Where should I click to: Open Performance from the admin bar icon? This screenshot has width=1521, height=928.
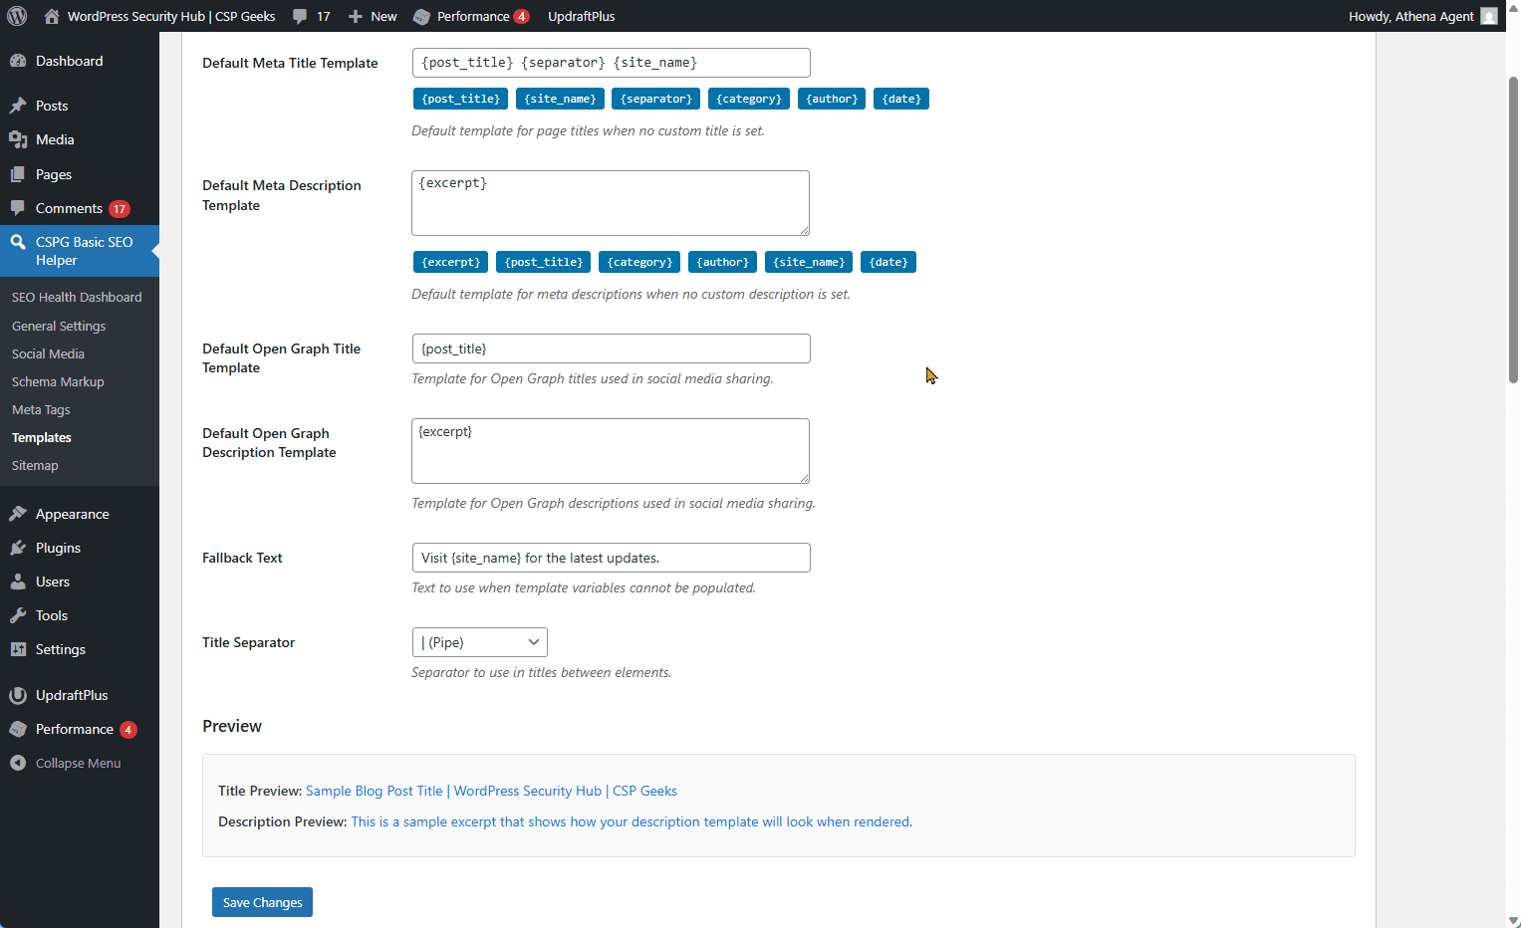click(x=422, y=16)
